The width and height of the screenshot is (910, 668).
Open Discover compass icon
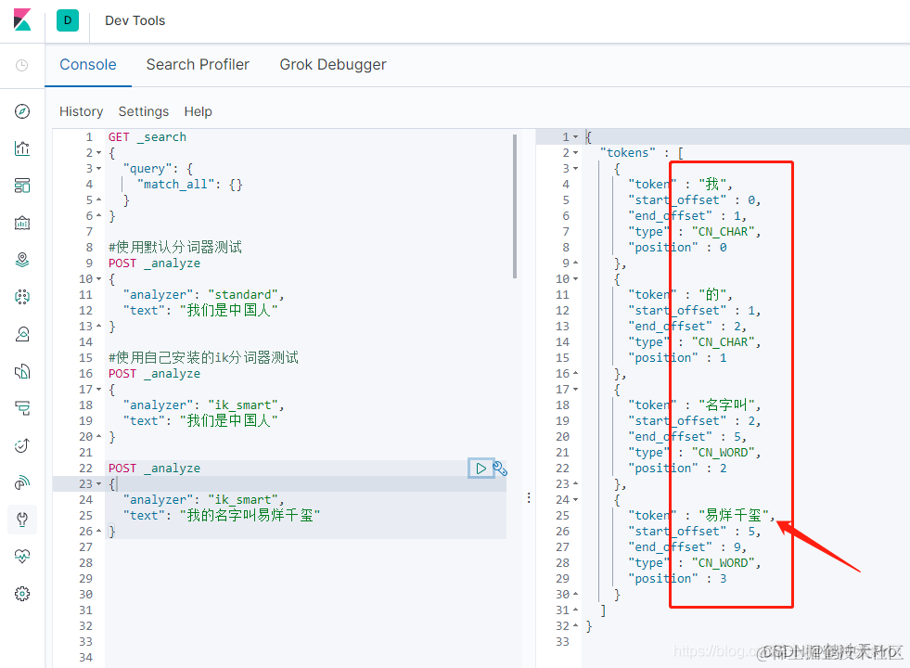coord(22,111)
